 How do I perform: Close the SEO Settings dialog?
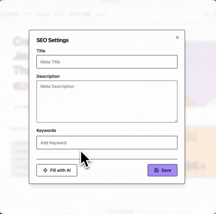(177, 37)
